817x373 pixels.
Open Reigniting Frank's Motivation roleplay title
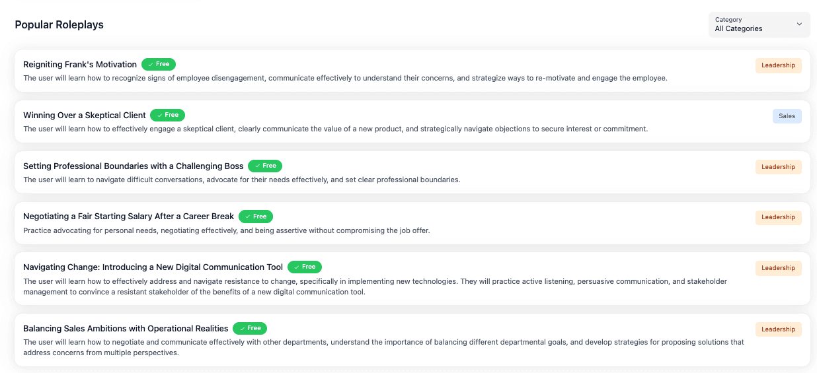pos(80,64)
